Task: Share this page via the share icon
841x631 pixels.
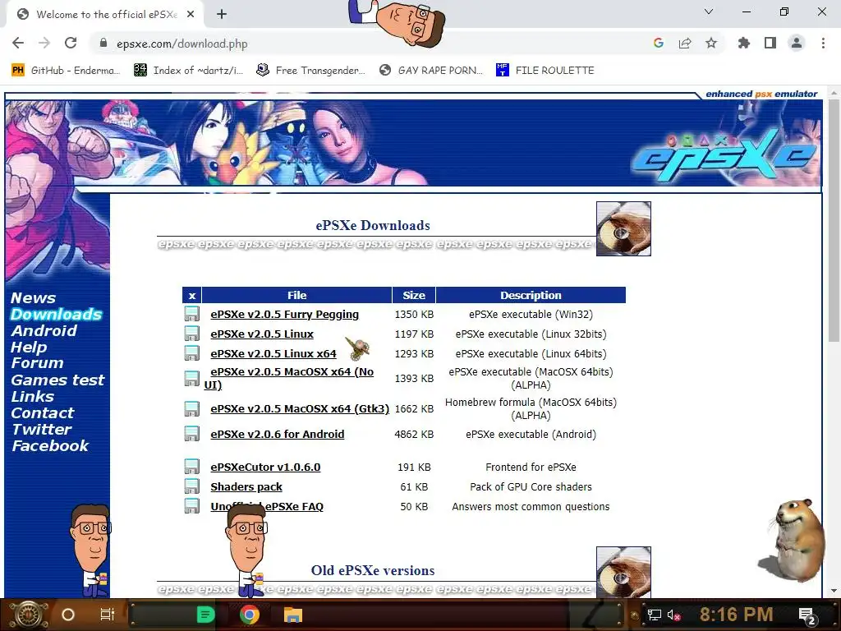Action: pos(685,44)
